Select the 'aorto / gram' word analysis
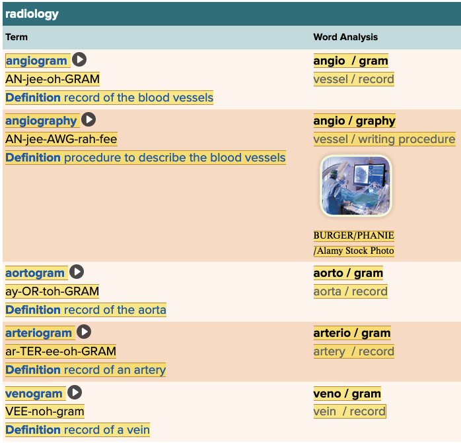Viewport: 461px width, 443px height. (348, 272)
